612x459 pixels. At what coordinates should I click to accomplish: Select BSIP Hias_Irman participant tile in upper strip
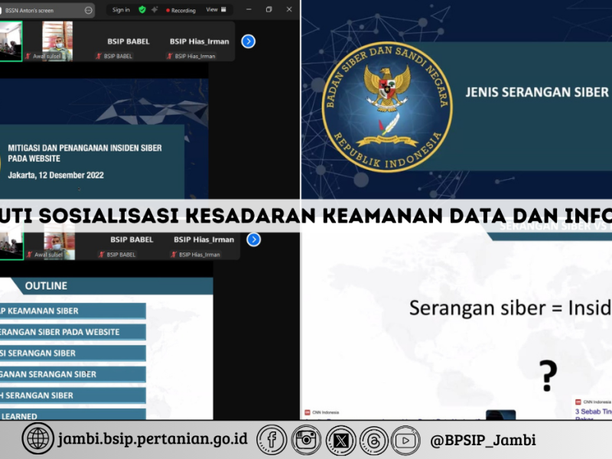pyautogui.click(x=199, y=41)
